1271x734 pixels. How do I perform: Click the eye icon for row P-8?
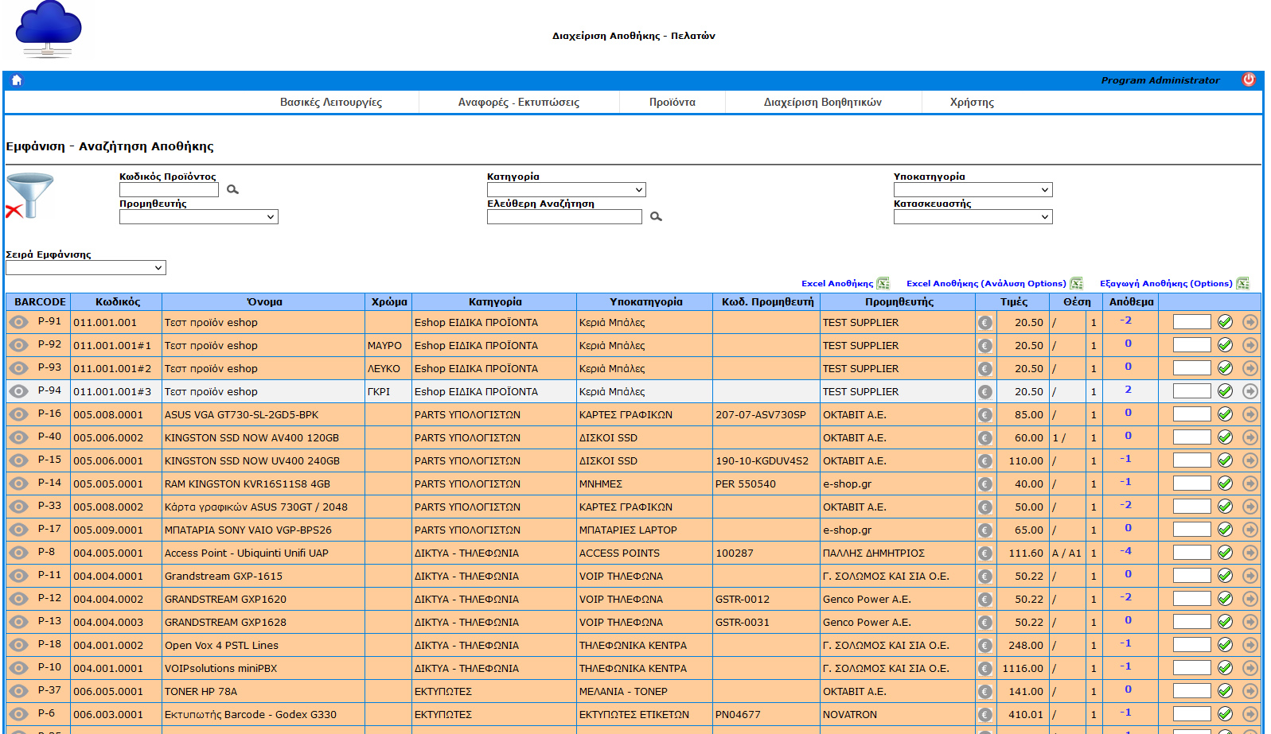point(18,553)
